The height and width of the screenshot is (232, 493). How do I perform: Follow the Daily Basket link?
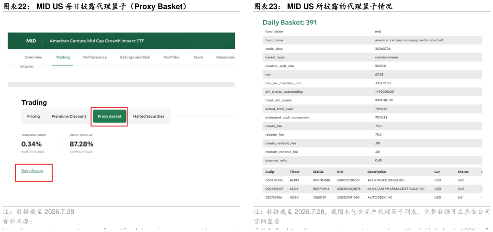pyautogui.click(x=32, y=171)
